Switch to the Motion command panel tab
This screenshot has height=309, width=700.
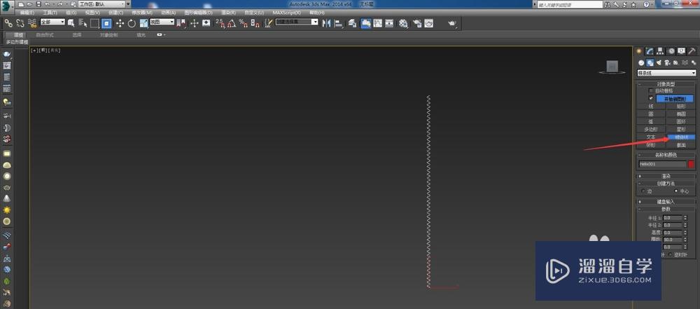pos(671,51)
